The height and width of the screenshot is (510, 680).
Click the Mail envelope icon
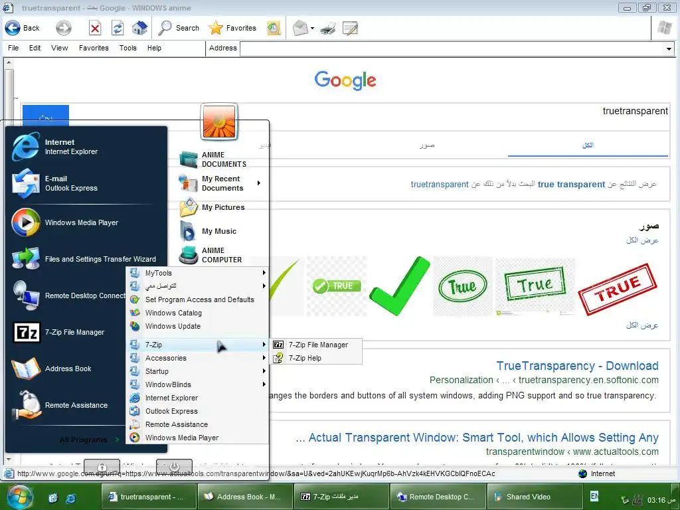[300, 29]
